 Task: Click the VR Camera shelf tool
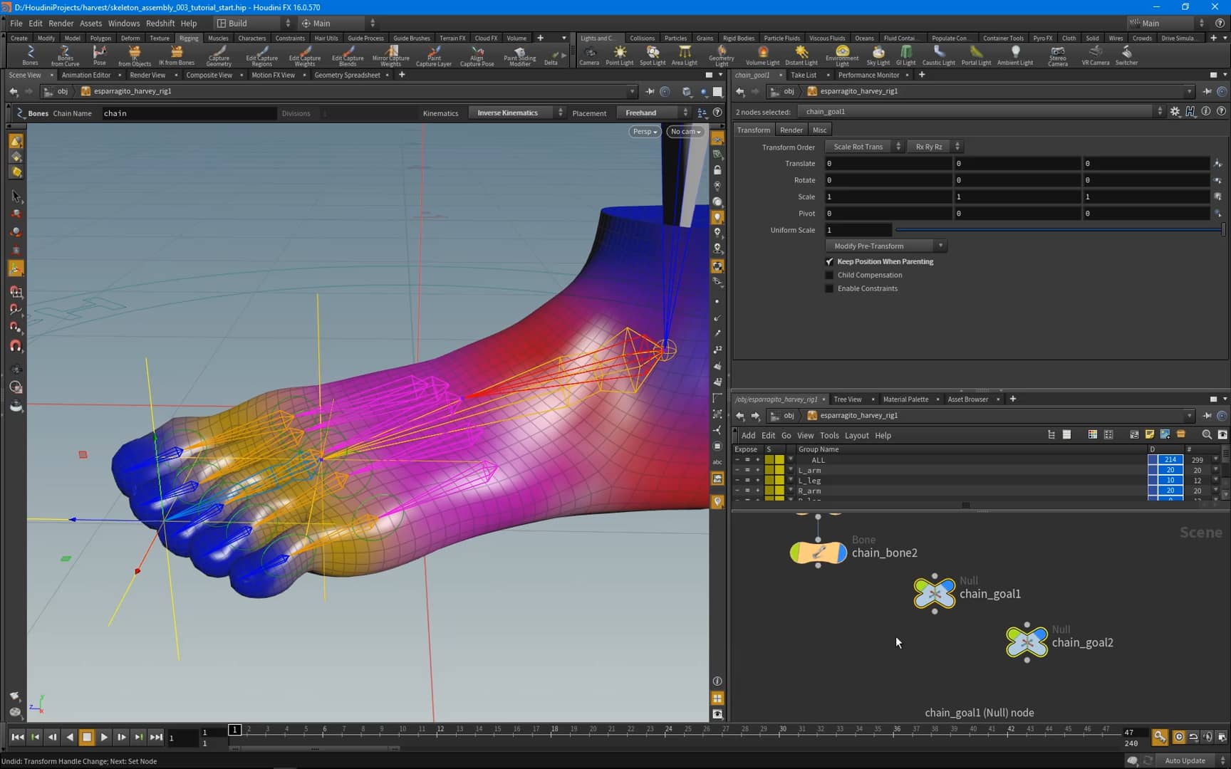tap(1095, 56)
